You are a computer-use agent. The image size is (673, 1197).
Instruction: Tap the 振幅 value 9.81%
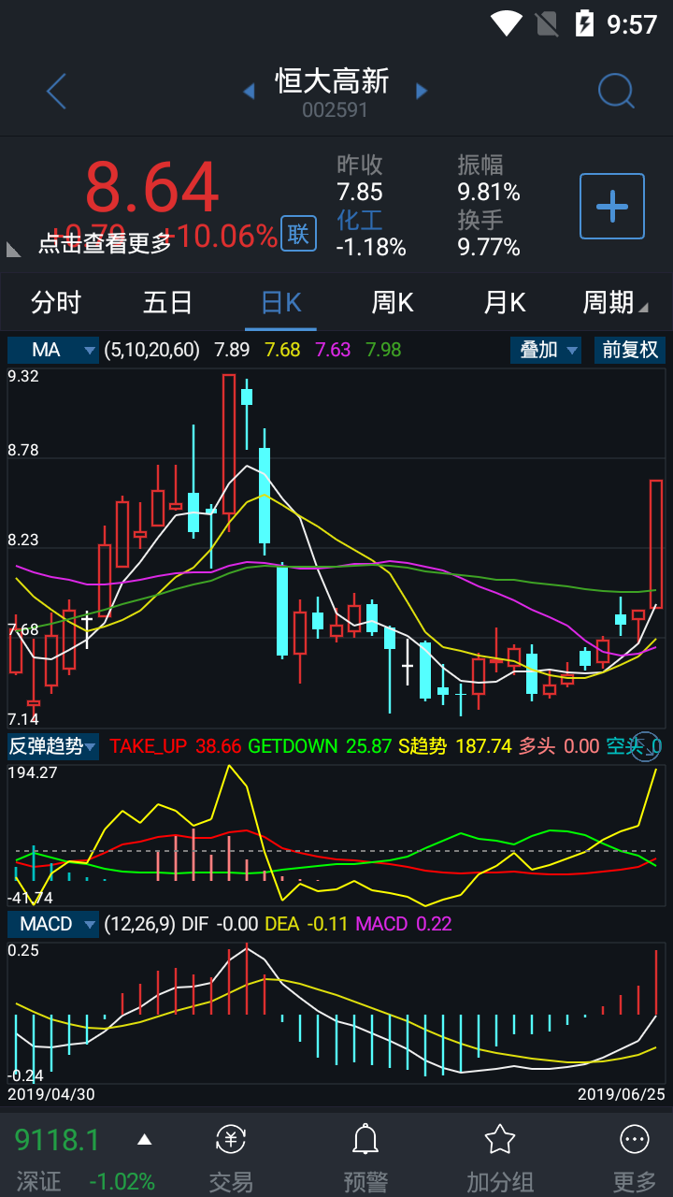[489, 192]
